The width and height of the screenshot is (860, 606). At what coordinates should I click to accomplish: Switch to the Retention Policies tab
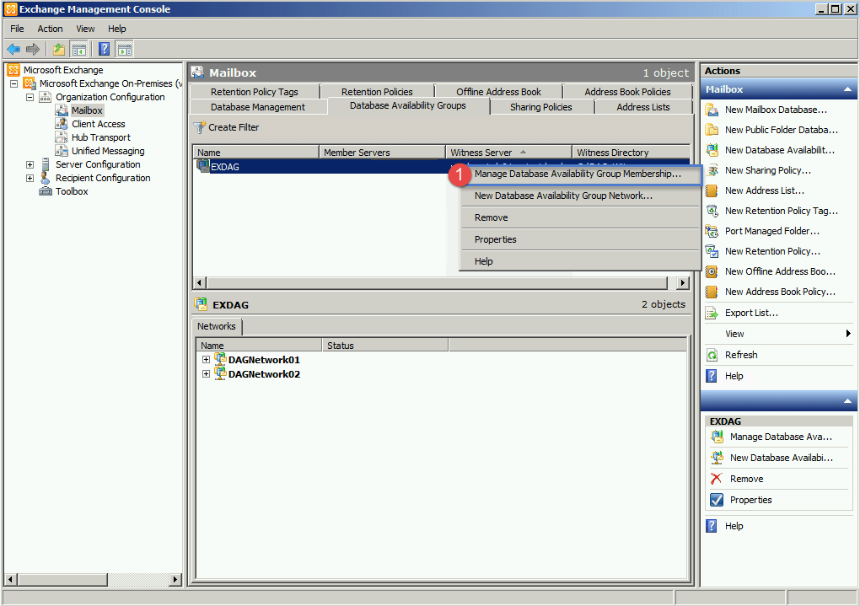pos(377,92)
